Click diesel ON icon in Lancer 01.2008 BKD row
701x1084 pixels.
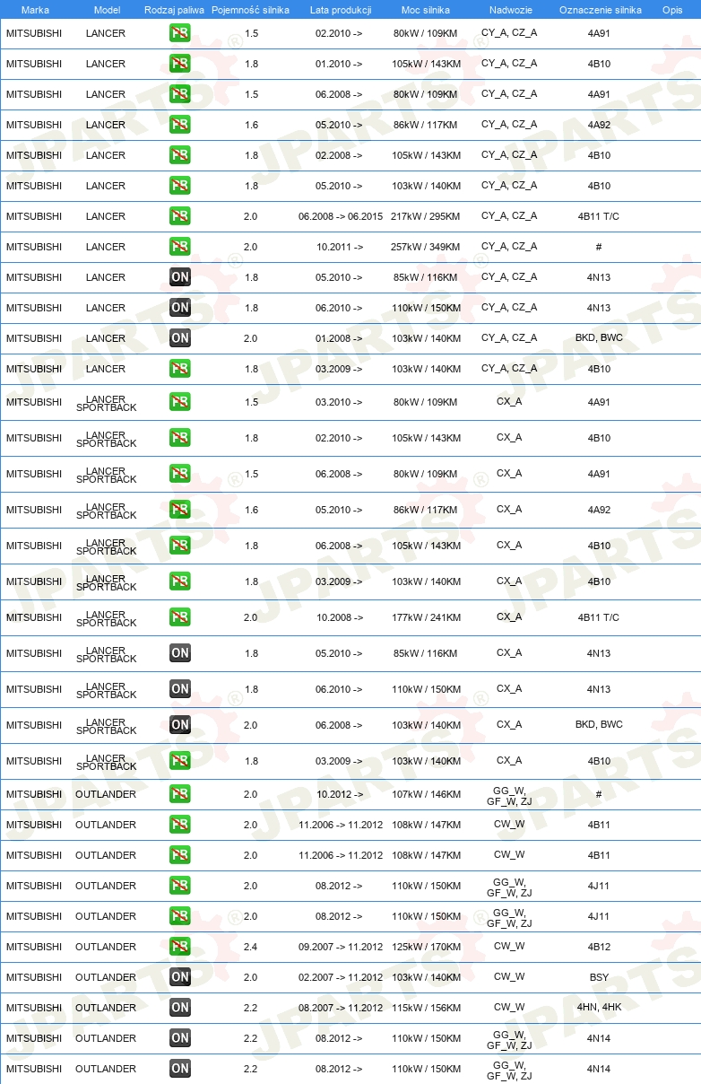[179, 338]
